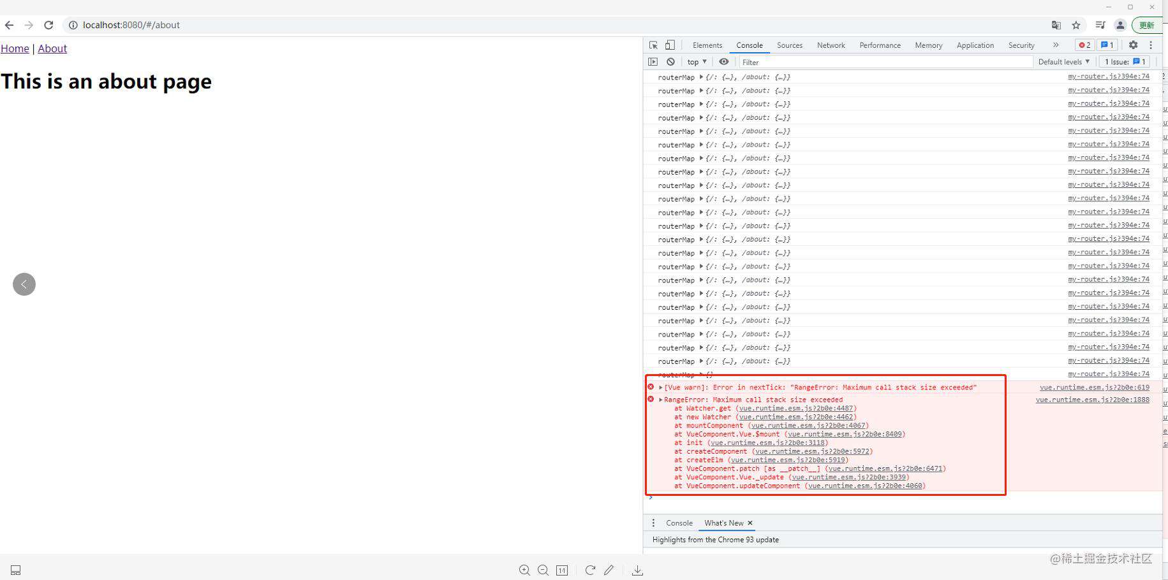Screen dimensions: 1168x580
Task: Expand the first routerMap object entry
Action: 701,77
